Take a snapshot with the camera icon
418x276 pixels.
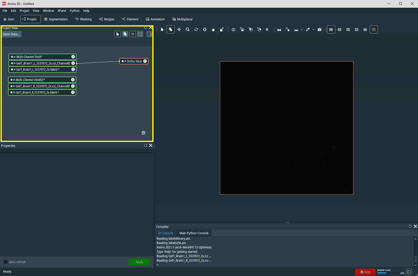[x=320, y=30]
